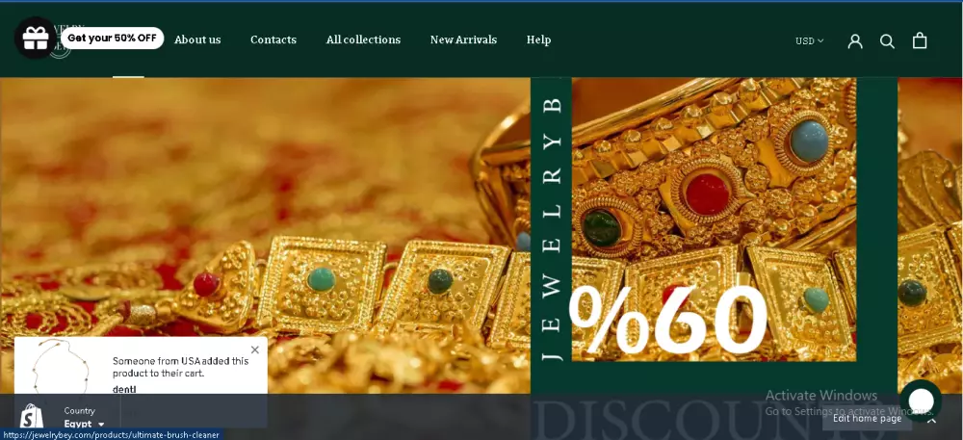This screenshot has width=963, height=440.
Task: Open the chat bubble widget
Action: (x=921, y=401)
